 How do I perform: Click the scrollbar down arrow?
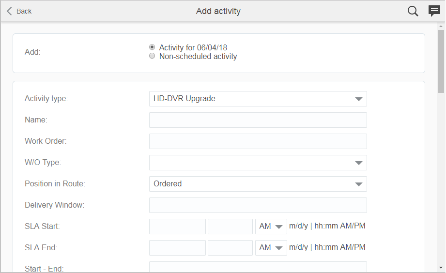point(441,268)
